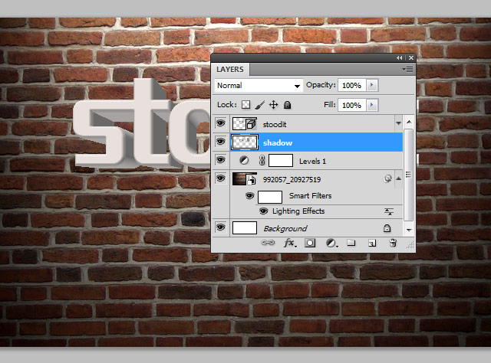Toggle Lighting Effects filter visibility
Image resolution: width=491 pixels, height=363 pixels.
[264, 211]
